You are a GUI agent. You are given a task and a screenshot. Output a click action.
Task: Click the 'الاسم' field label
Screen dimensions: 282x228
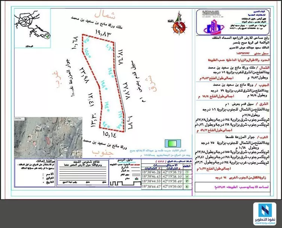(x=50, y=174)
